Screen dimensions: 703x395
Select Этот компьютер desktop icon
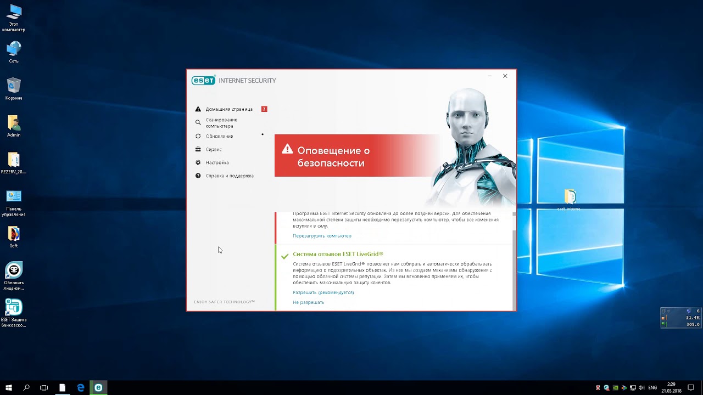click(14, 18)
